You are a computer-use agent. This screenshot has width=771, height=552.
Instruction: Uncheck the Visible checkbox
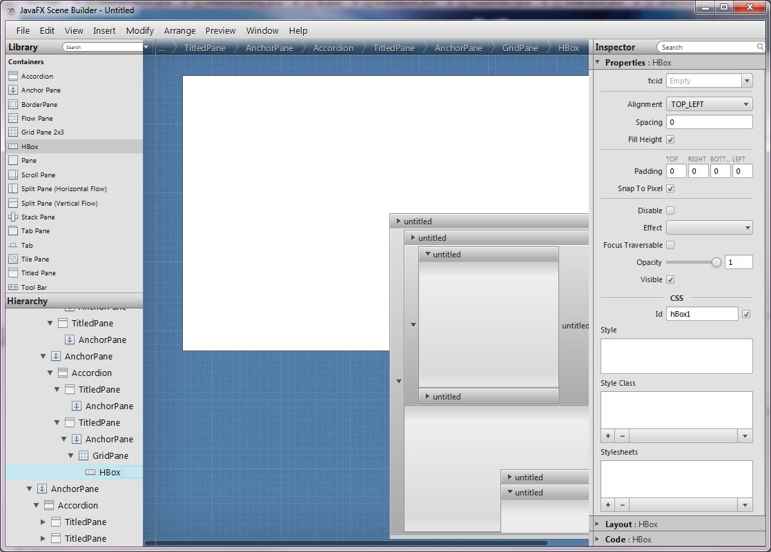(x=670, y=279)
